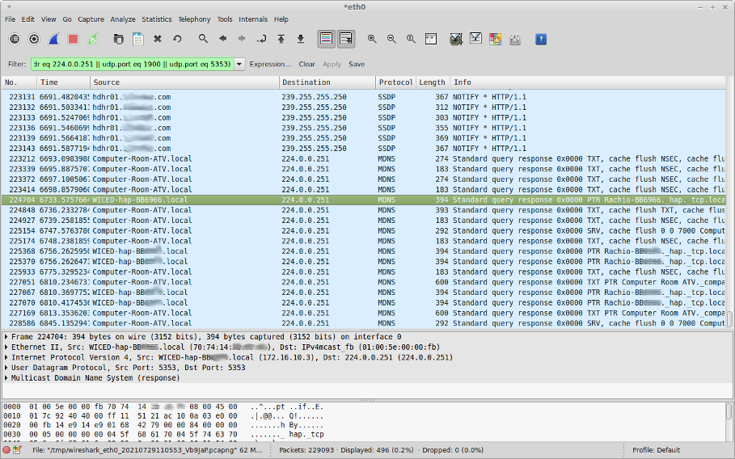Select packet 225154 SRV response row

point(363,230)
